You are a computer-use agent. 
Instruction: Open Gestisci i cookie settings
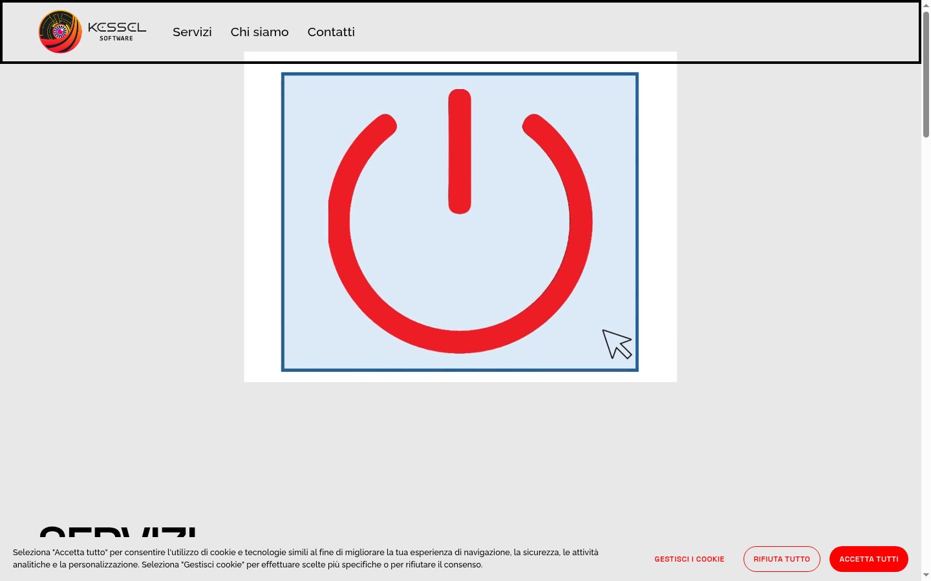[x=689, y=559]
